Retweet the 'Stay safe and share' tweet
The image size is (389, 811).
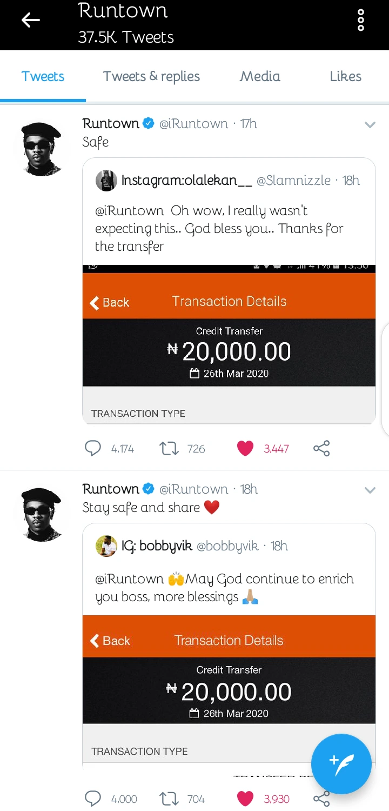pos(170,799)
